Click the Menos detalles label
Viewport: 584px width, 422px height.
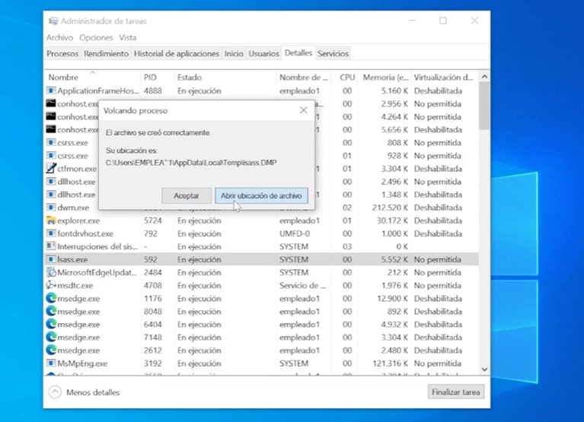93,392
